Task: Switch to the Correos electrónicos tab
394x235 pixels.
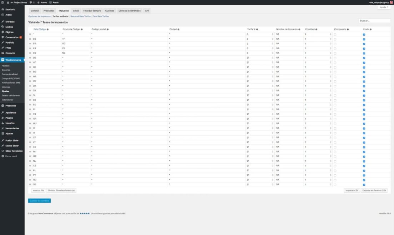Action: 129,11
